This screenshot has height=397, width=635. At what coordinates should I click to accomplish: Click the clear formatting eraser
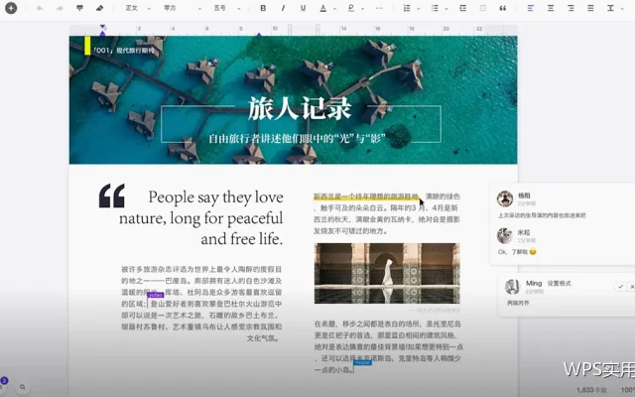pos(99,8)
